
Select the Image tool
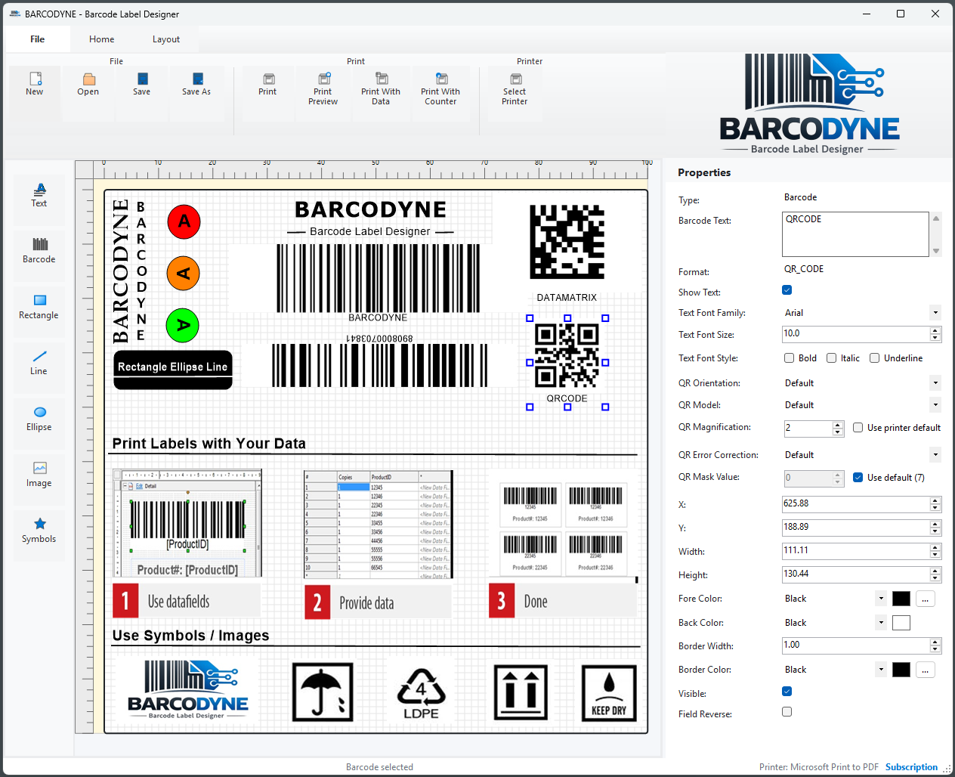(39, 477)
